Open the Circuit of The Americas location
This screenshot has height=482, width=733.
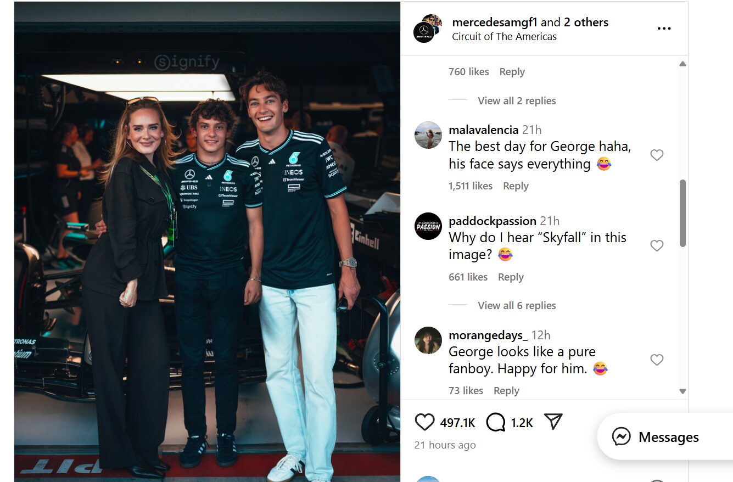(504, 37)
